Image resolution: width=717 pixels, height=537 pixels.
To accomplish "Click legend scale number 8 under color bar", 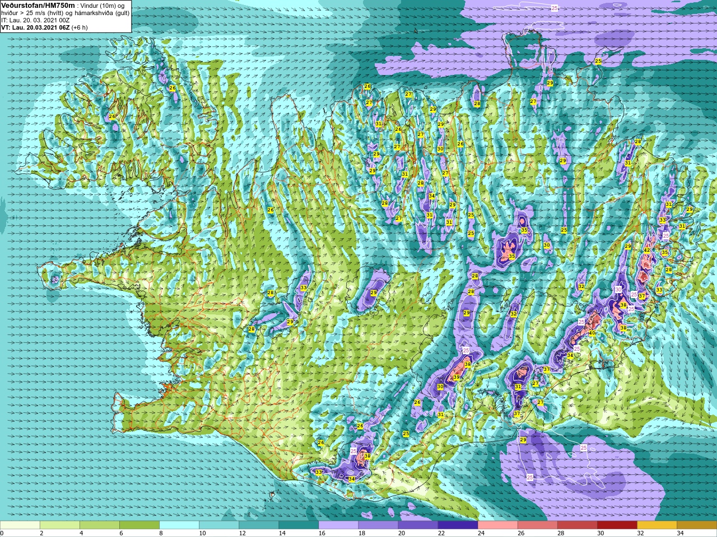I will (161, 533).
